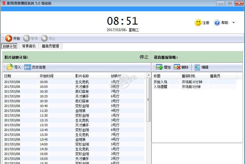The image size is (245, 164).
Task: Select the 11:30 变形金刚 row
Action: 74,115
